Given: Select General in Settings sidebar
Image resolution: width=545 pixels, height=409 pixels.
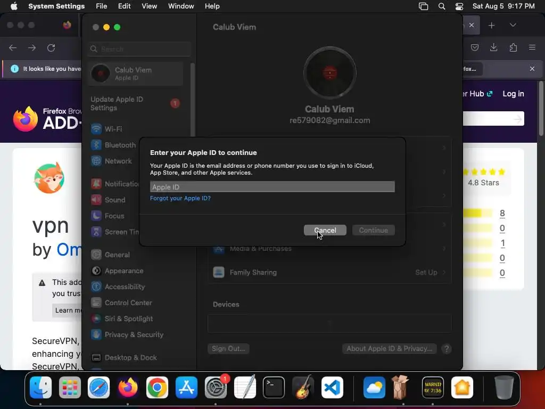Looking at the screenshot, I should point(136,255).
